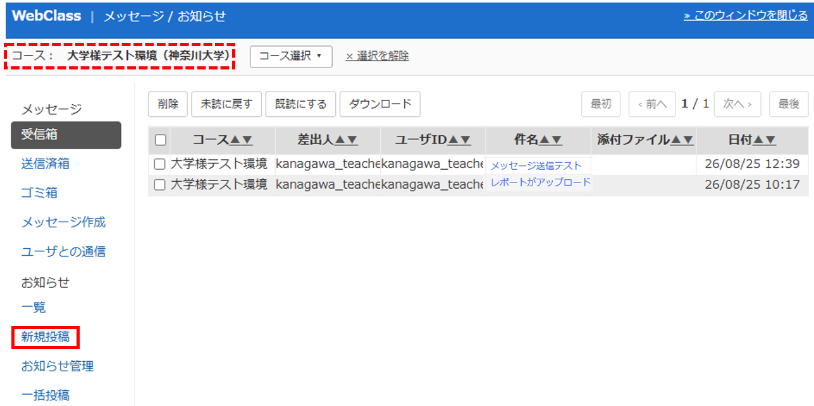
Task: Go to 最初 page button
Action: (601, 104)
